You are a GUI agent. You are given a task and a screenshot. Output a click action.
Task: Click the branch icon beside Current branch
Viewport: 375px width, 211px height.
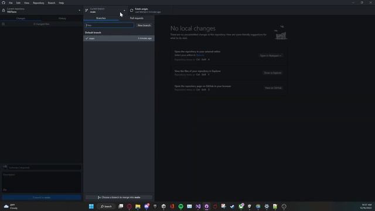(87, 11)
